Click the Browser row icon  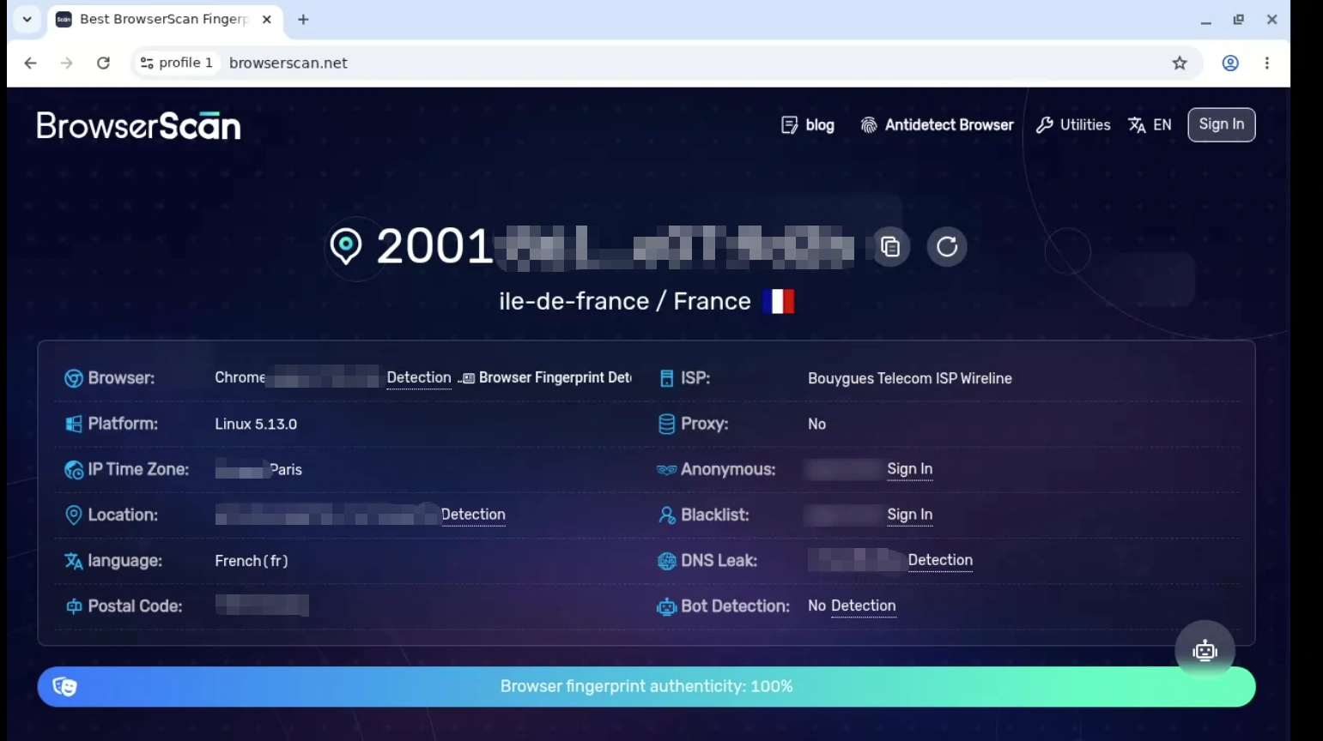74,378
